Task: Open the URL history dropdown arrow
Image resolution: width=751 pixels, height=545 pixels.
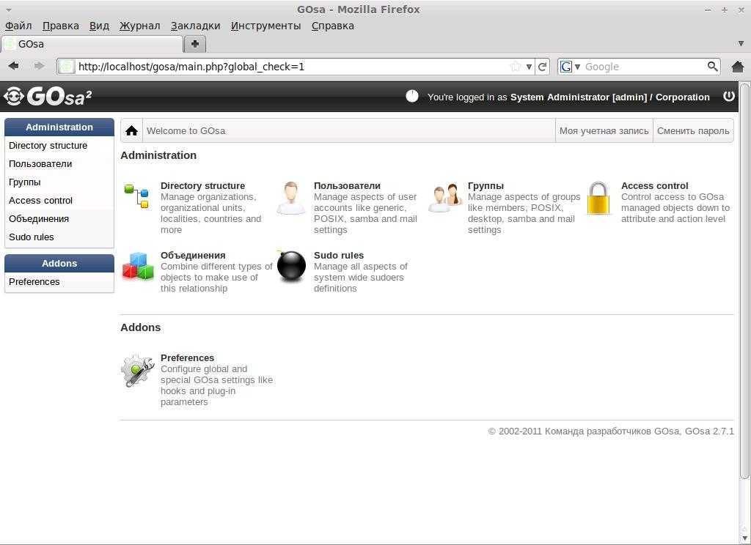Action: (529, 67)
